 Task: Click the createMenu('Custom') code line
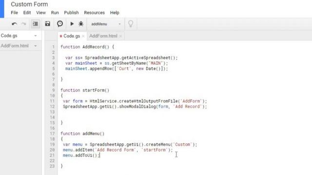point(130,144)
